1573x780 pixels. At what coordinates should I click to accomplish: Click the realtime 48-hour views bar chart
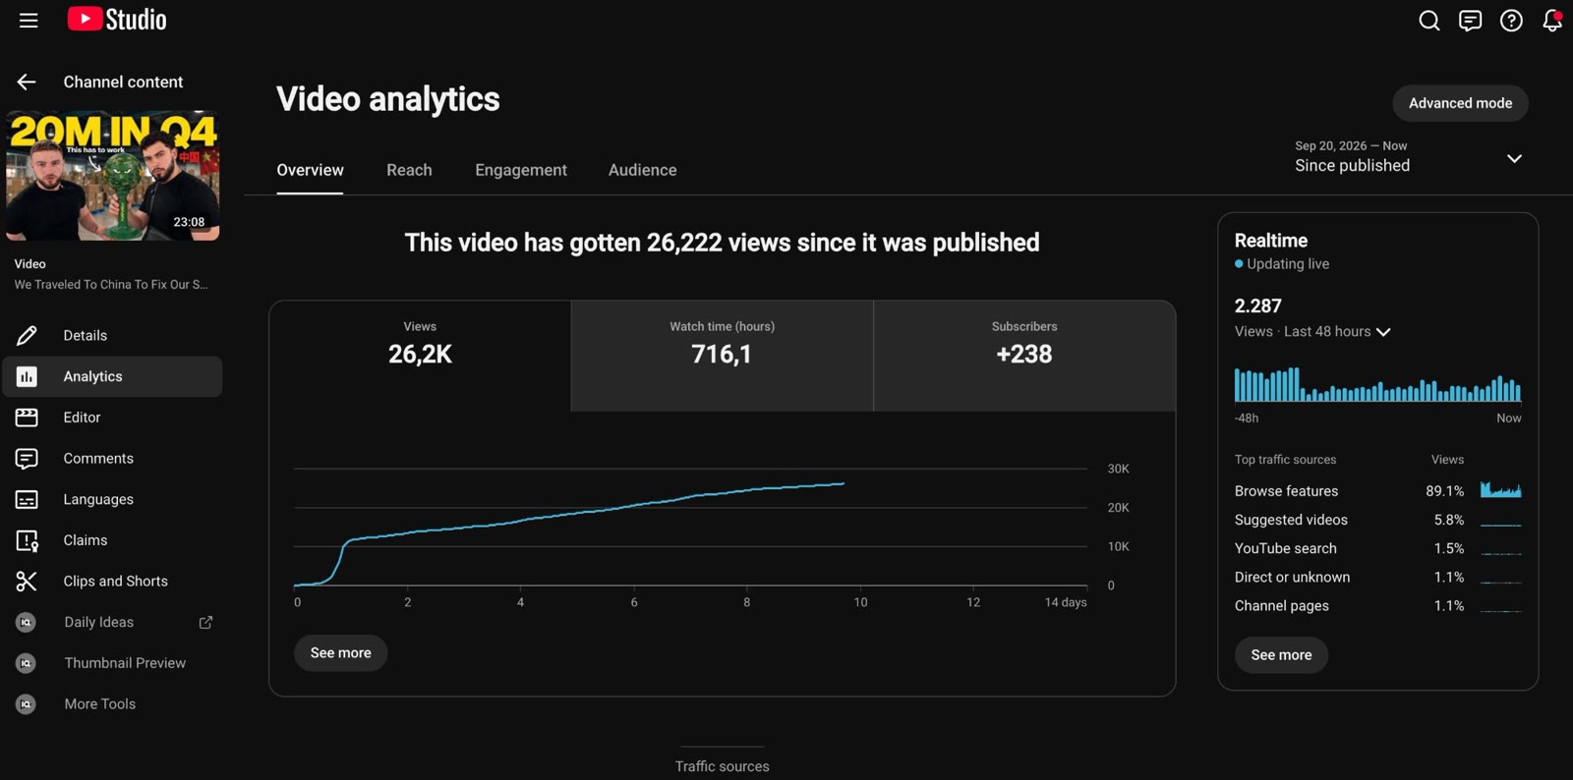(x=1377, y=384)
